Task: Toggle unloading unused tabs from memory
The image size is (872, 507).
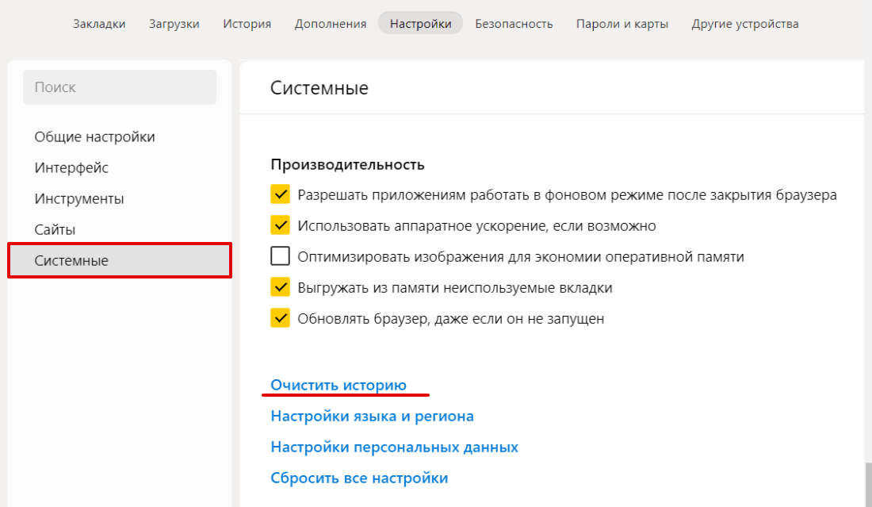Action: (x=280, y=287)
